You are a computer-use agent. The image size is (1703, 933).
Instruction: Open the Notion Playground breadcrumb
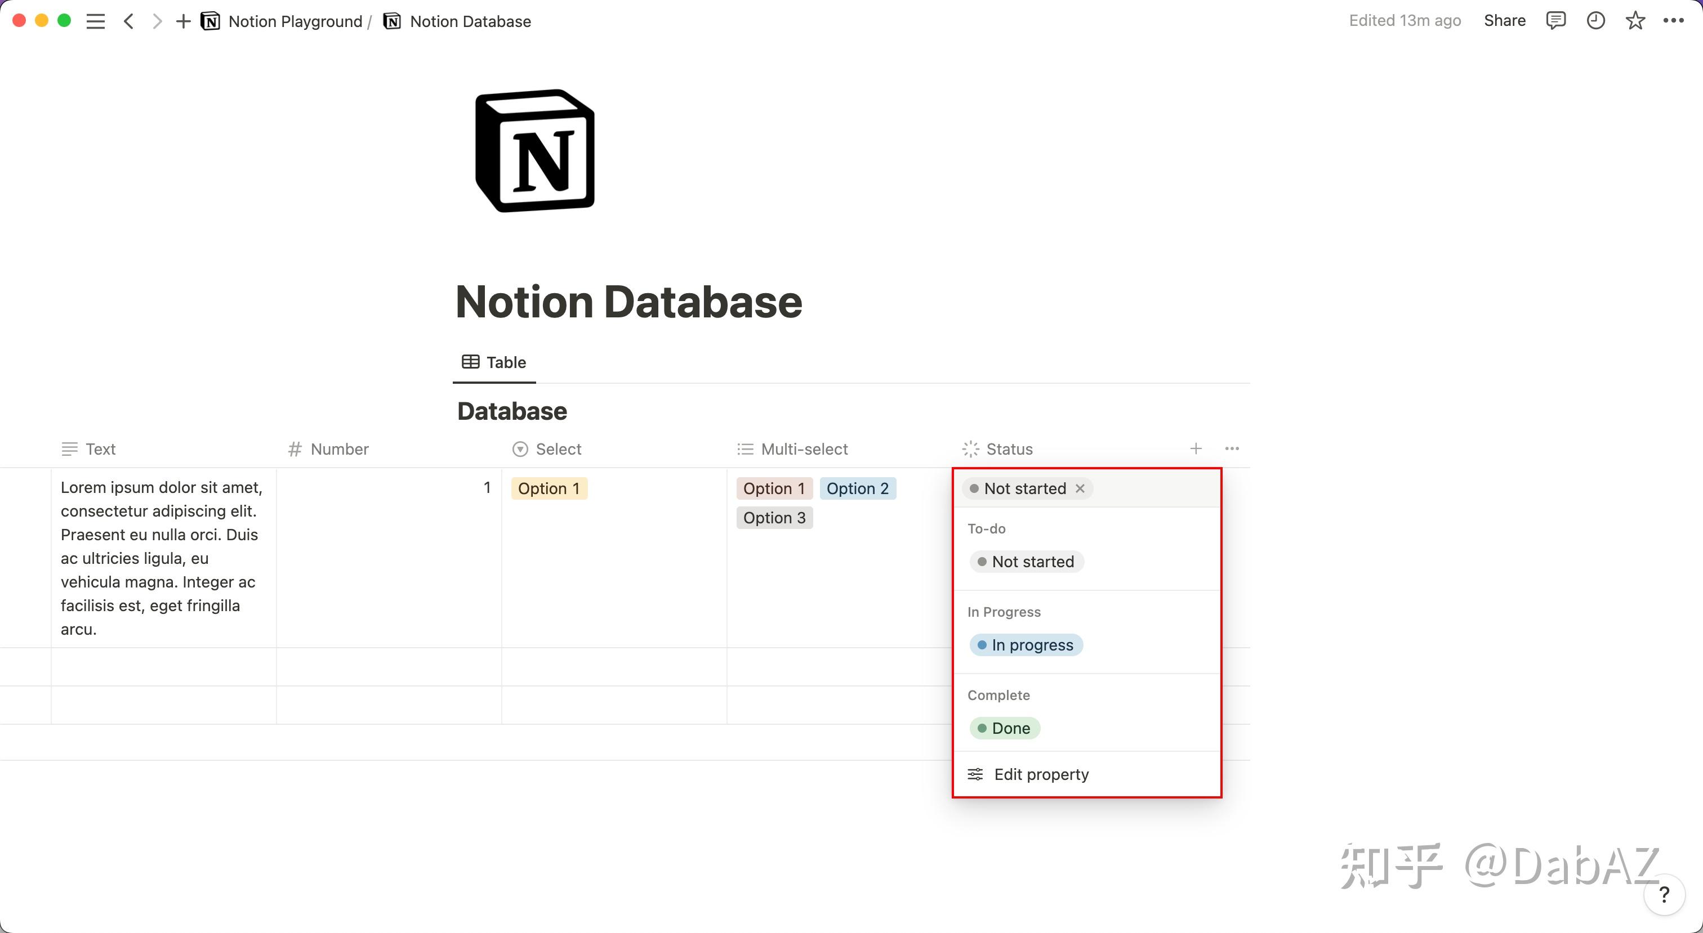pyautogui.click(x=296, y=20)
